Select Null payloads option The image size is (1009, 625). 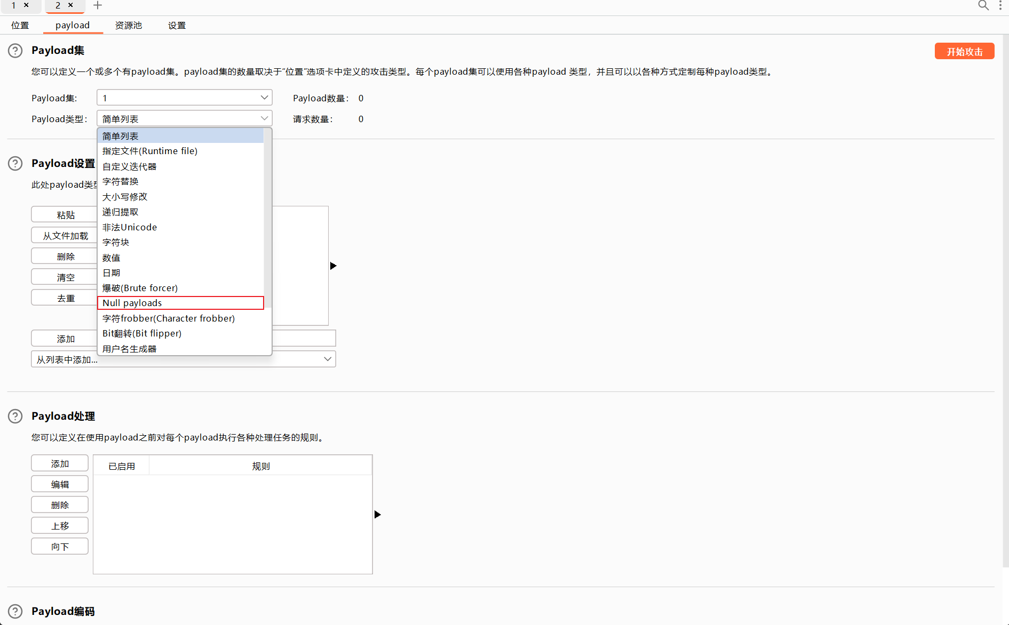(x=181, y=303)
